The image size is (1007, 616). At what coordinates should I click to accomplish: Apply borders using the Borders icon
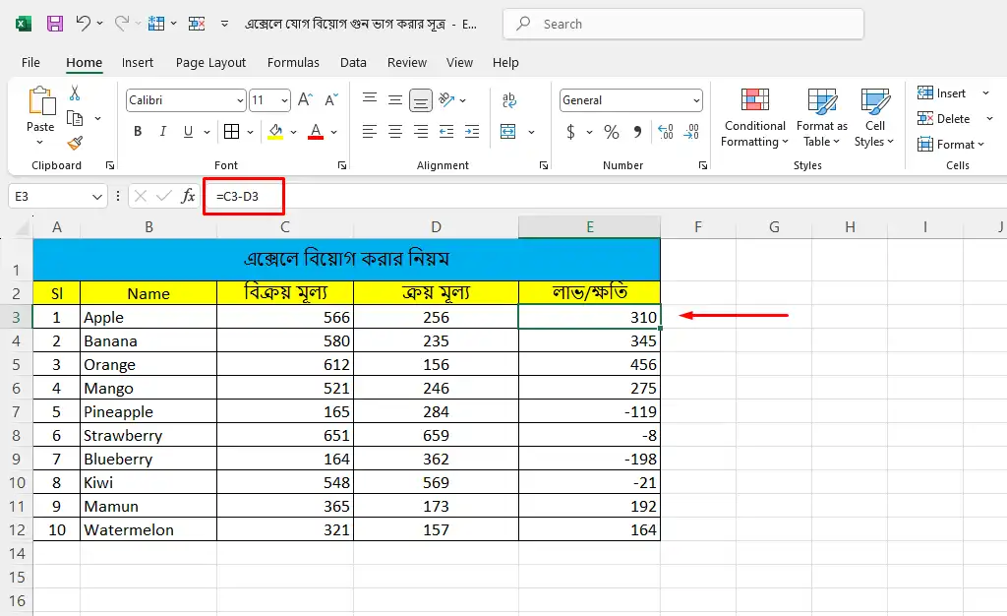(232, 132)
